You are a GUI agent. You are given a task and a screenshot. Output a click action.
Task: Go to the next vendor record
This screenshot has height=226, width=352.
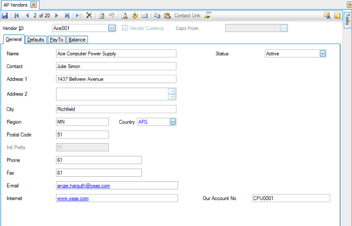point(56,16)
